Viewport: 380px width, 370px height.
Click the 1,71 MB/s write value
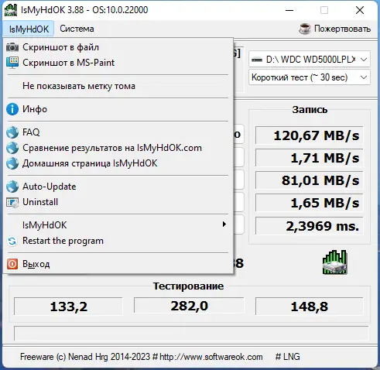click(x=309, y=158)
